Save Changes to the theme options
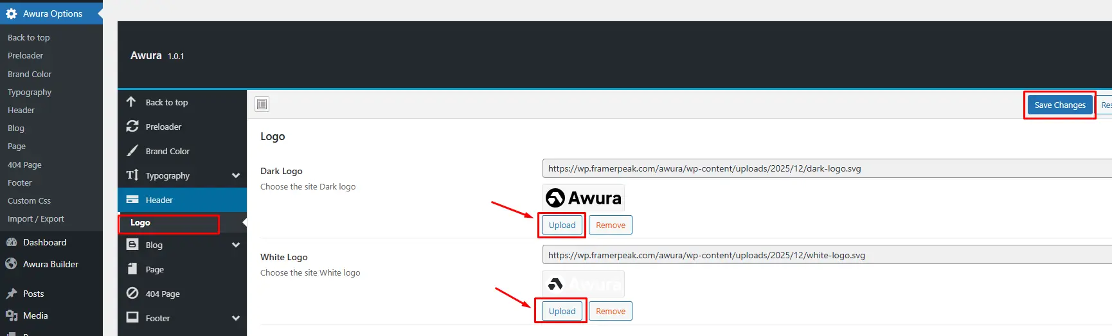1112x336 pixels. coord(1060,105)
